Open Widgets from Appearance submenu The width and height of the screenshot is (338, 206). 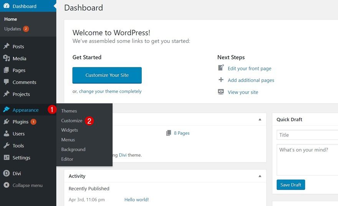tap(70, 130)
